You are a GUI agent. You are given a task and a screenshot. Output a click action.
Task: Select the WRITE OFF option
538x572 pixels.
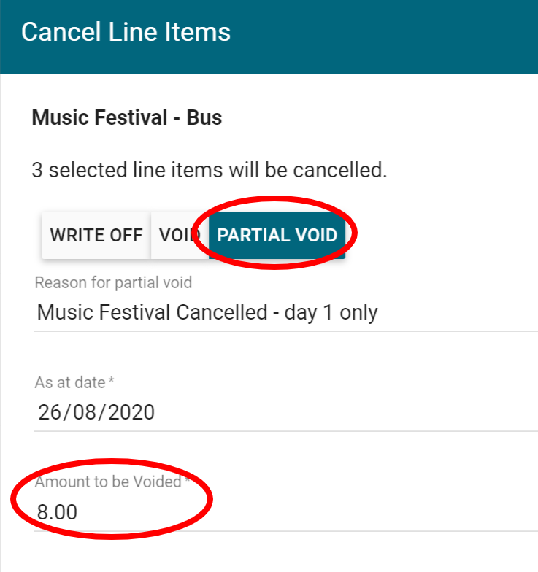tap(96, 236)
